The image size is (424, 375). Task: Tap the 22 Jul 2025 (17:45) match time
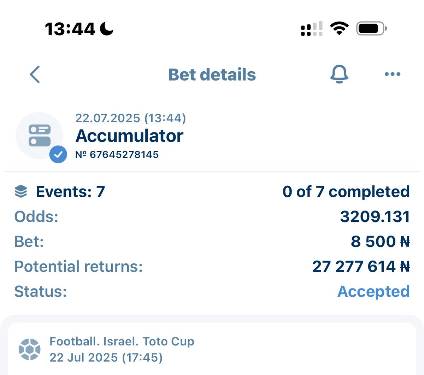[x=106, y=357]
